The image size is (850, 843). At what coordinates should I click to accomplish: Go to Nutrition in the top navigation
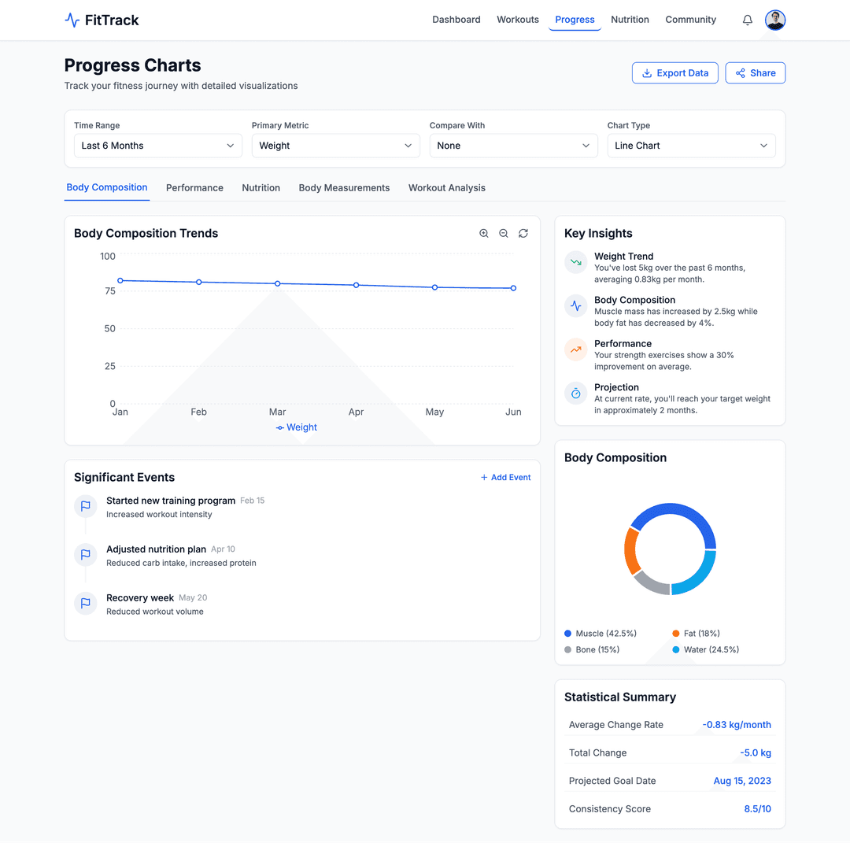[630, 20]
